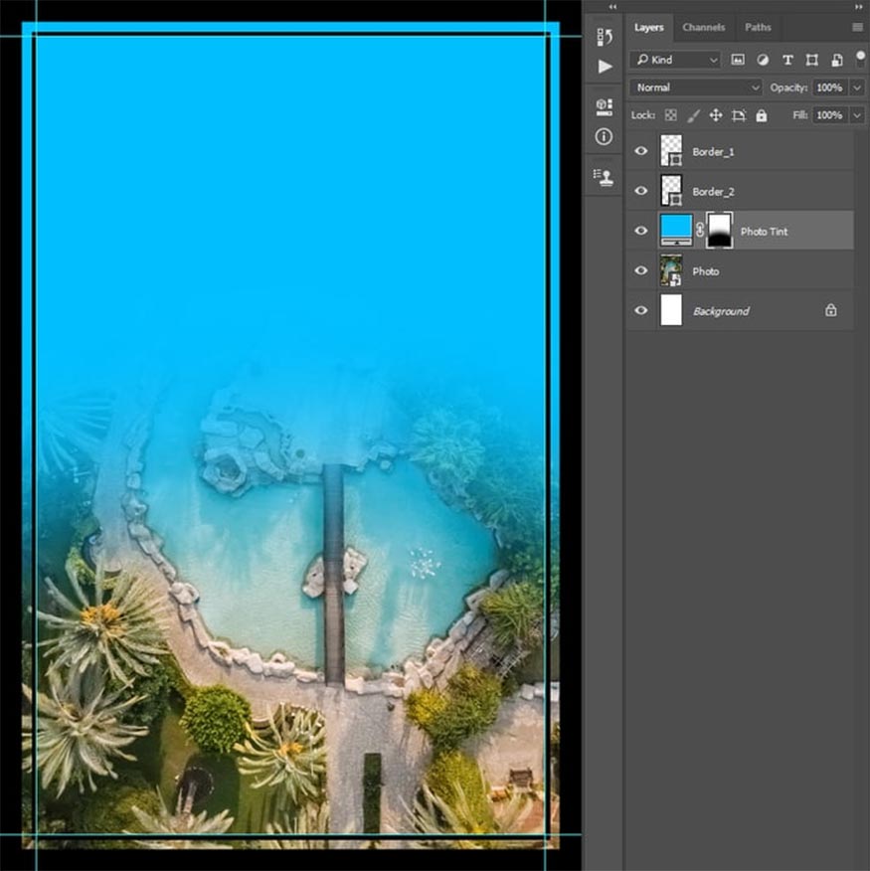Collapse panels with the double-arrow icon

[858, 7]
